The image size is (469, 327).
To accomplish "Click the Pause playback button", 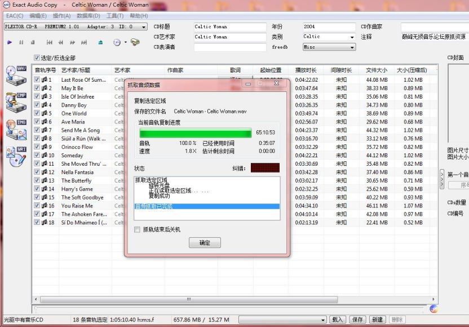I will tap(21, 42).
